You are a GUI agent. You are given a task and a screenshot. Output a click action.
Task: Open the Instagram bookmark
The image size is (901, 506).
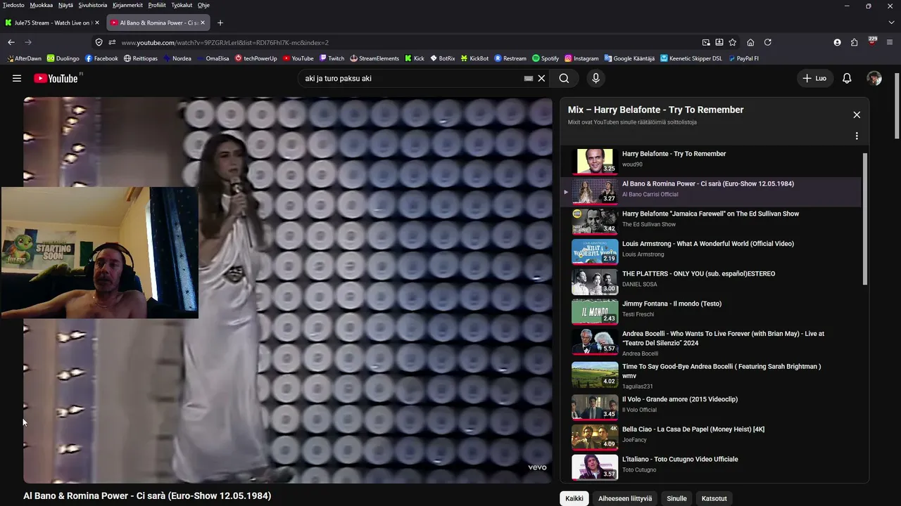[581, 58]
